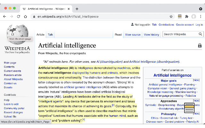Image resolution: width=205 pixels, height=128 pixels.
Task: Open Machine learning in Major goals
Action: (x=186, y=92)
